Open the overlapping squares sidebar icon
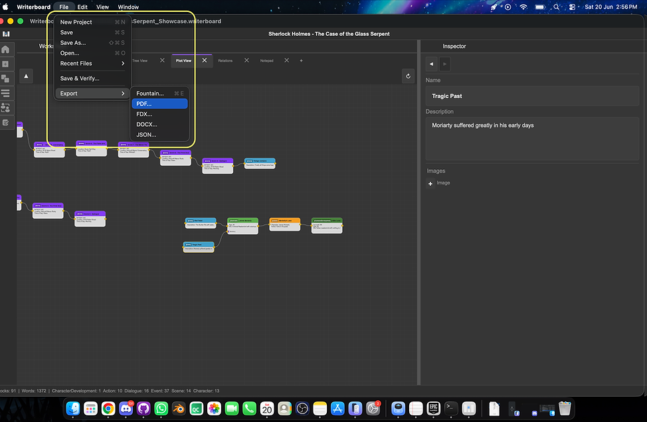 [x=6, y=78]
